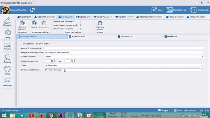Open the Инвайтер sidebar section
This screenshot has width=210, height=118.
click(x=7, y=58)
